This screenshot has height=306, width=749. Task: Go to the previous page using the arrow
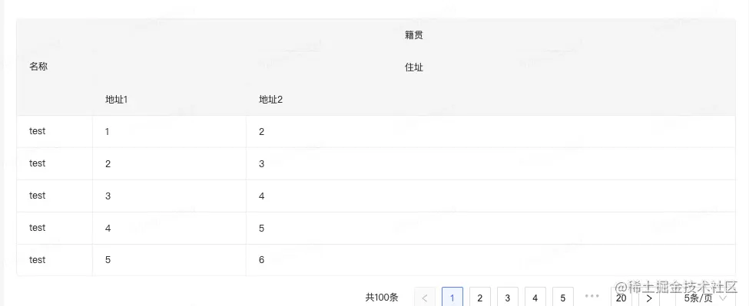tap(424, 298)
